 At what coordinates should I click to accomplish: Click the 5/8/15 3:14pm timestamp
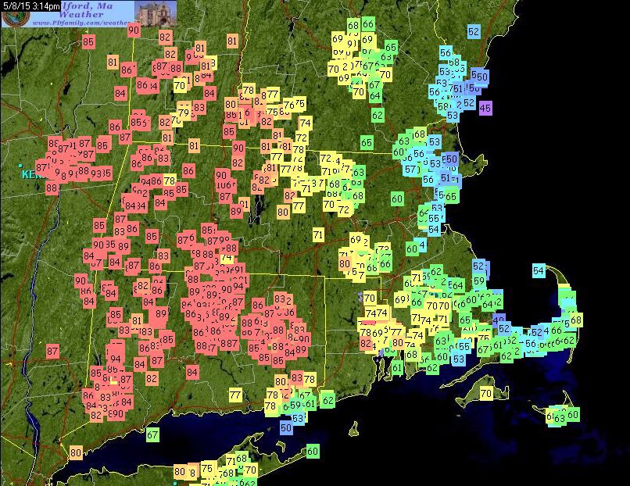point(28,5)
